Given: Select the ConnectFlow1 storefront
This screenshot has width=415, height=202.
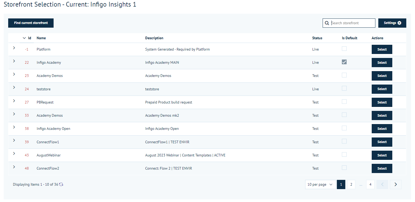Looking at the screenshot, I should coord(382,142).
